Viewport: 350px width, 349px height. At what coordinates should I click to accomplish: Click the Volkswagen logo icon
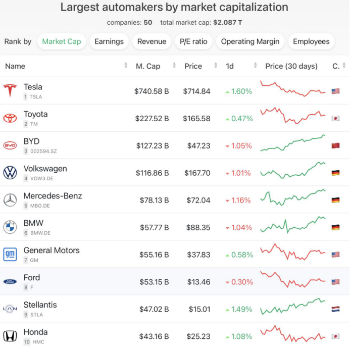[10, 173]
